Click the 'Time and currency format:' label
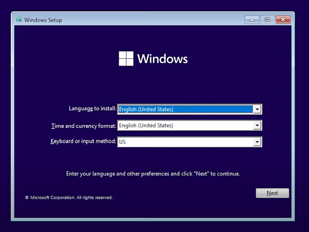This screenshot has height=232, width=309. pyautogui.click(x=84, y=126)
